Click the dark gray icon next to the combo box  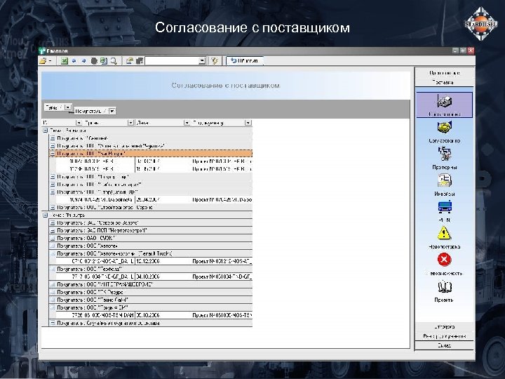(140, 60)
